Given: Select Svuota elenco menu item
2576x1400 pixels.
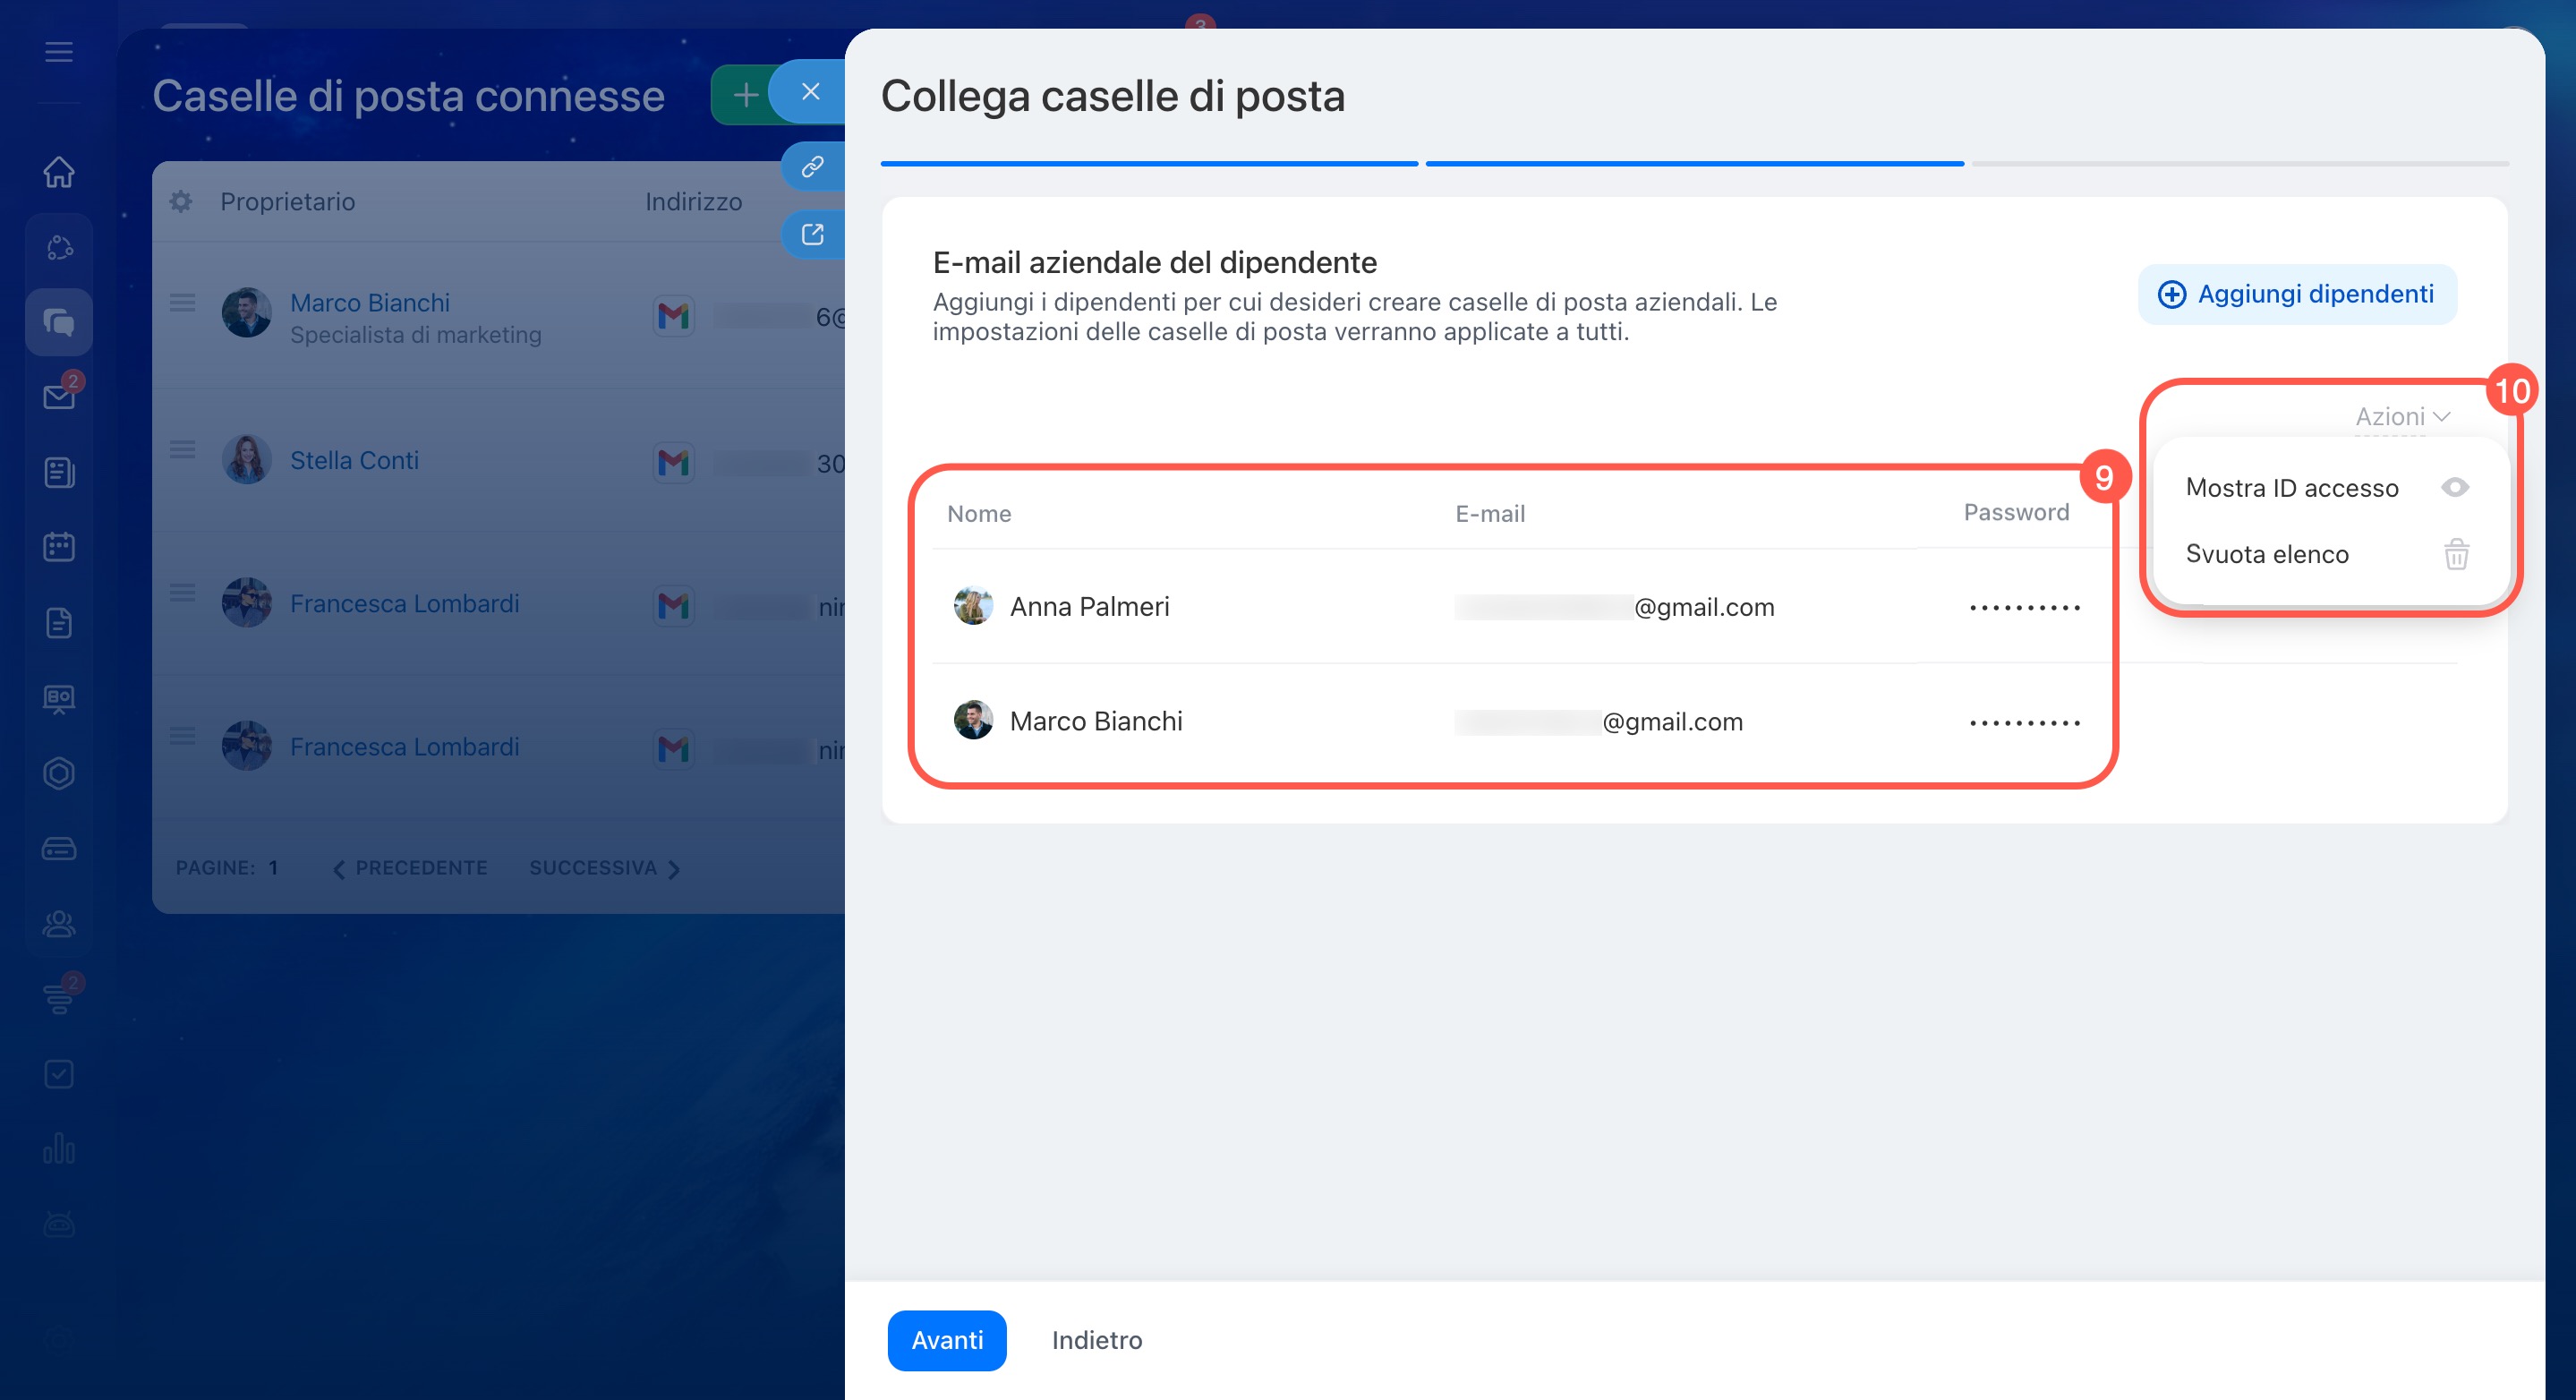Looking at the screenshot, I should pyautogui.click(x=2266, y=554).
